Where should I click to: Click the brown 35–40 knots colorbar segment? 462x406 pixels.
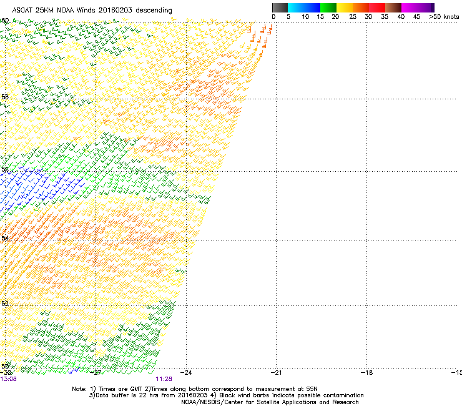pos(393,7)
